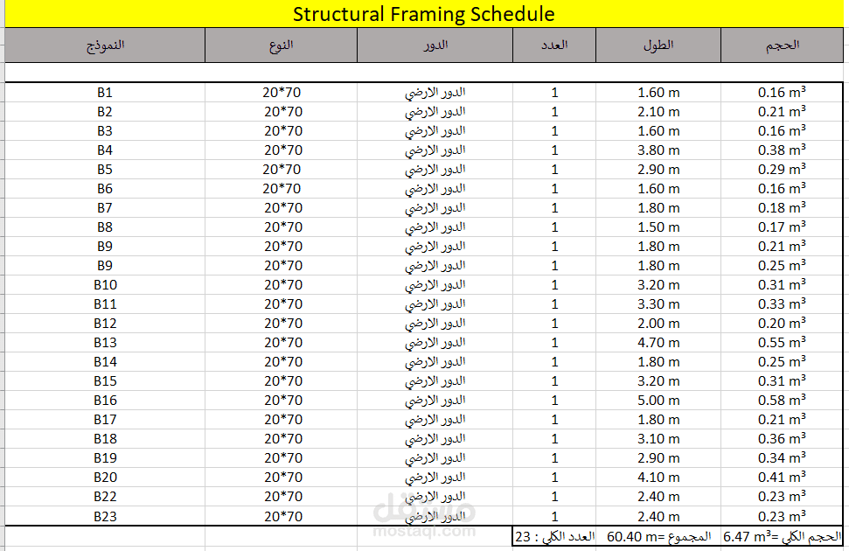Click the الدور column header

435,45
